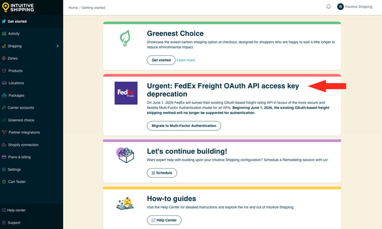
Task: Click the Help center book icon
Action: point(3,210)
